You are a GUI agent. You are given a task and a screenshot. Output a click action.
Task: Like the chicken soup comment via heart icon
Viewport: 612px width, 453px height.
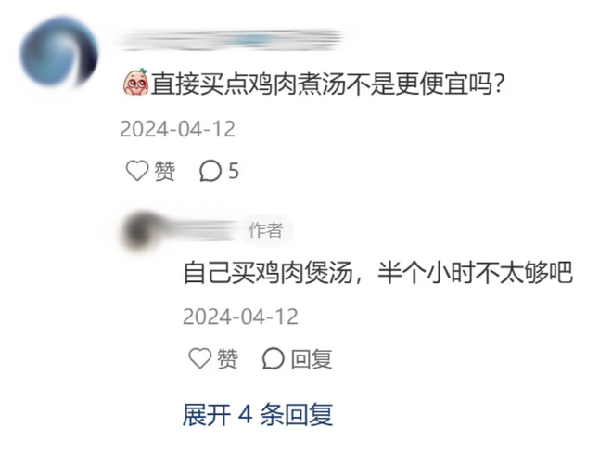[137, 171]
